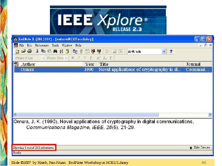
Task: Click the 'Communi...' journal cell
Action: coord(197,69)
